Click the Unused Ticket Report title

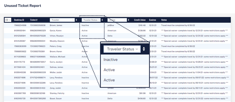point(23,5)
